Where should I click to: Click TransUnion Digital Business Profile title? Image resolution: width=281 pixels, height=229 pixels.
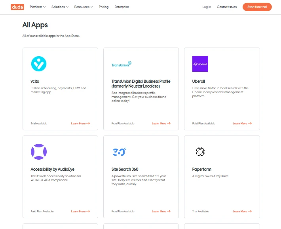pos(141,84)
